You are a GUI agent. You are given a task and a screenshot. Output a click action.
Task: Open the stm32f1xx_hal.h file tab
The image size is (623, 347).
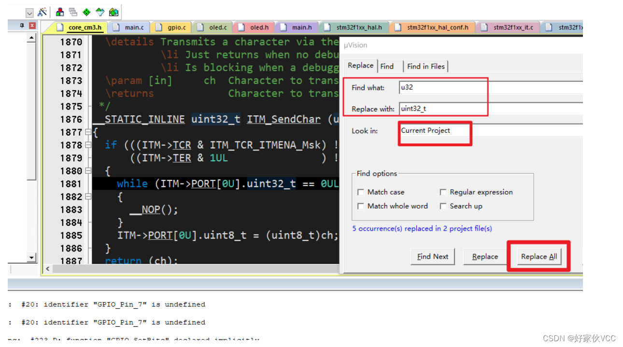(x=353, y=28)
